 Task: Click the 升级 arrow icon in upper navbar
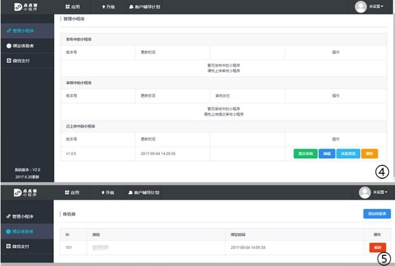(103, 7)
